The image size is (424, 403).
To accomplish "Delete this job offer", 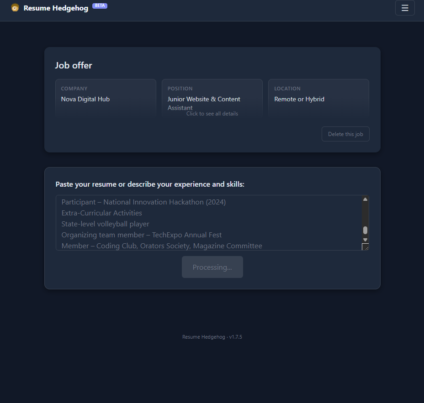I will [345, 134].
